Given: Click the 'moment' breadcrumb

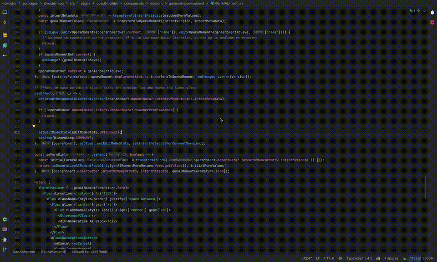Looking at the screenshot, I should (x=156, y=3).
